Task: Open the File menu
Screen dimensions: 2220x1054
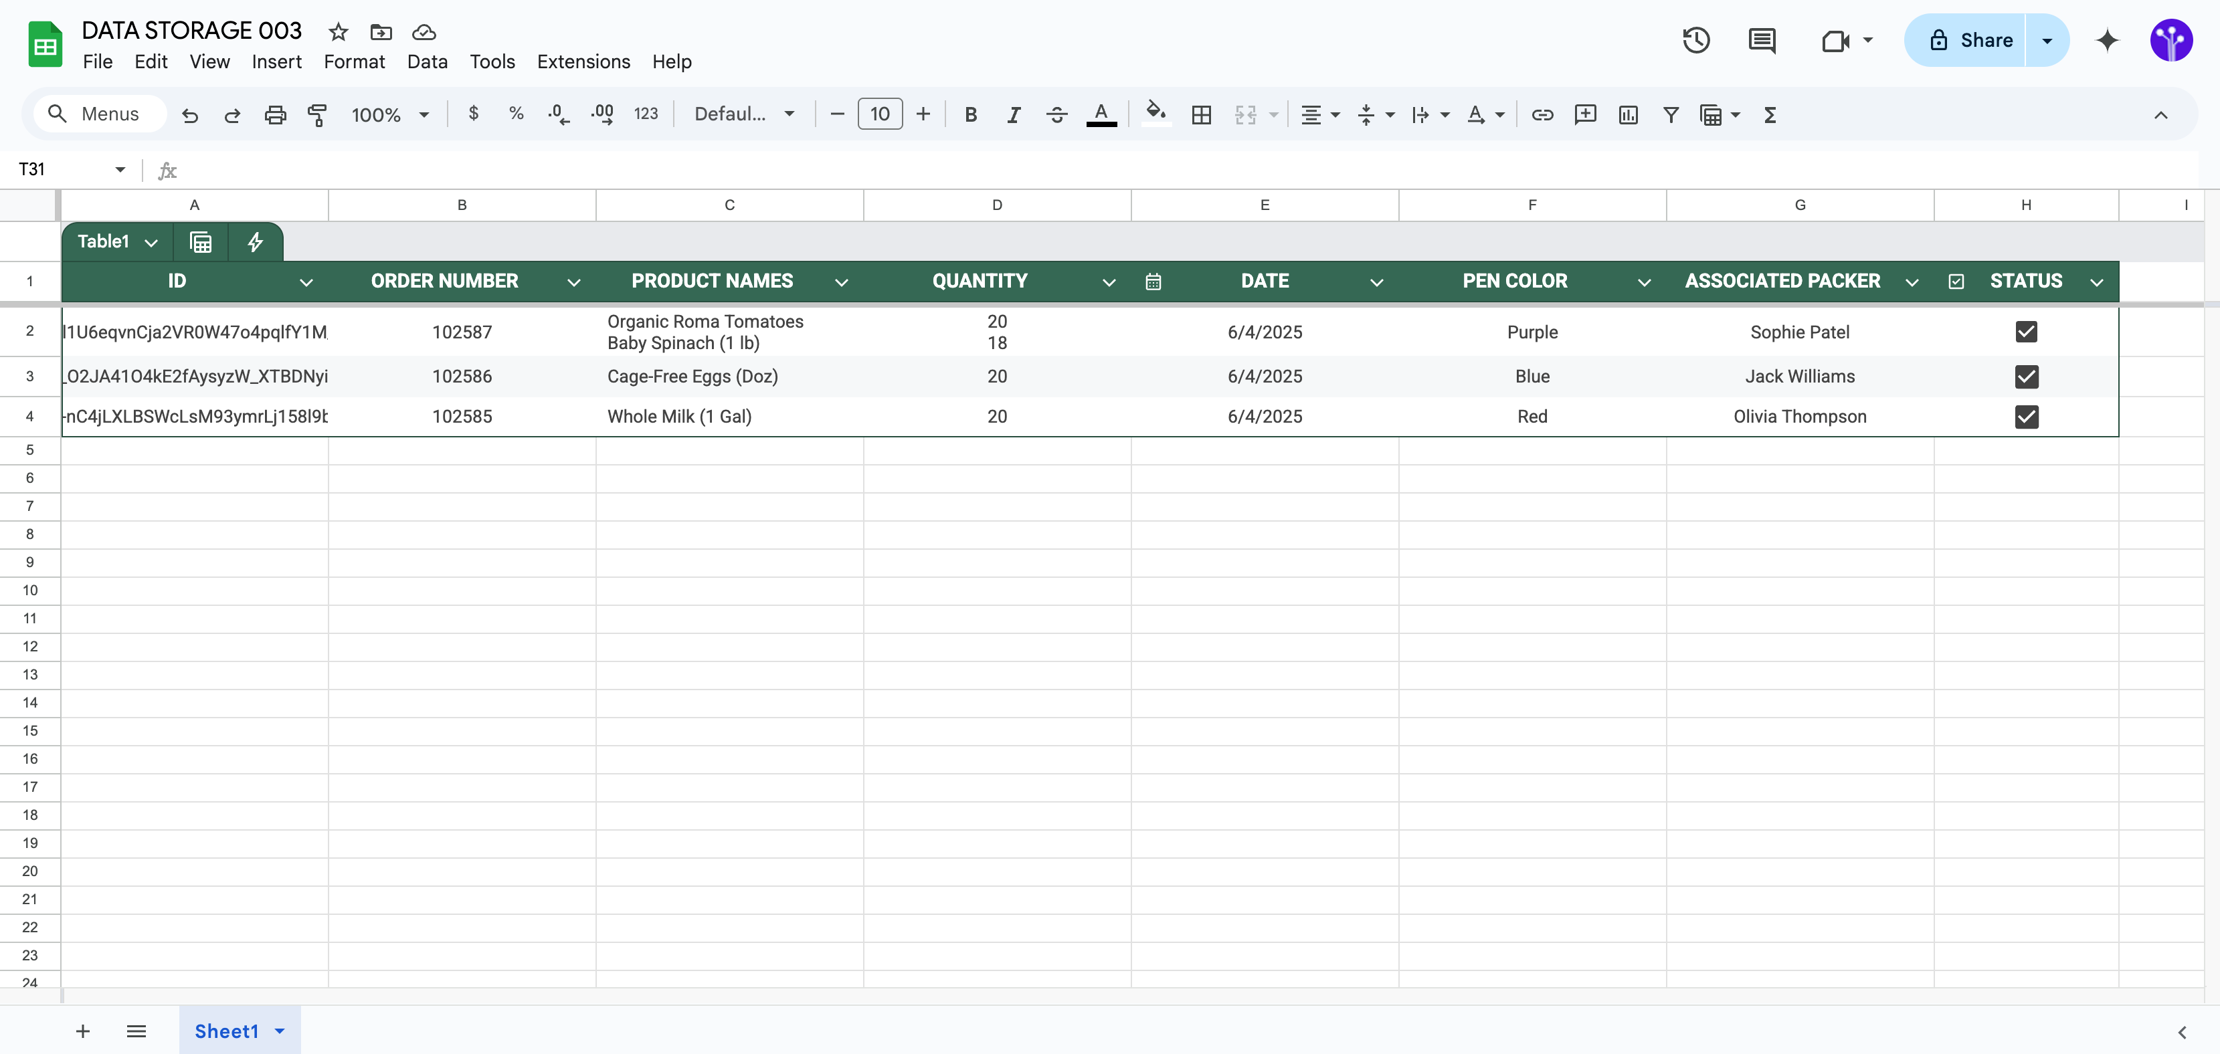Action: [98, 62]
